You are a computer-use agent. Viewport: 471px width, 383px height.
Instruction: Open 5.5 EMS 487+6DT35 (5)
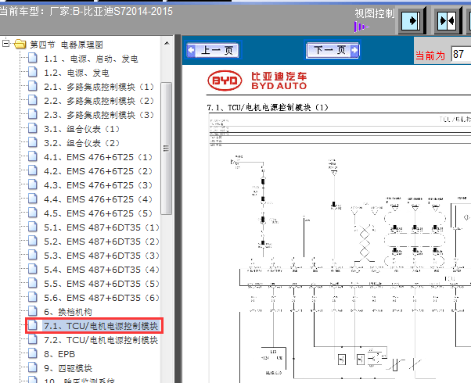(102, 284)
